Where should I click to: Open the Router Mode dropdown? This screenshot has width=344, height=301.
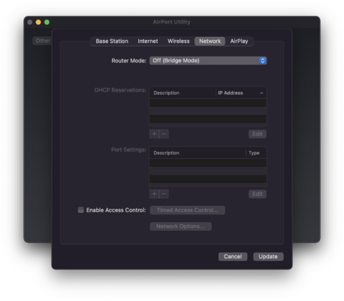pyautogui.click(x=208, y=60)
